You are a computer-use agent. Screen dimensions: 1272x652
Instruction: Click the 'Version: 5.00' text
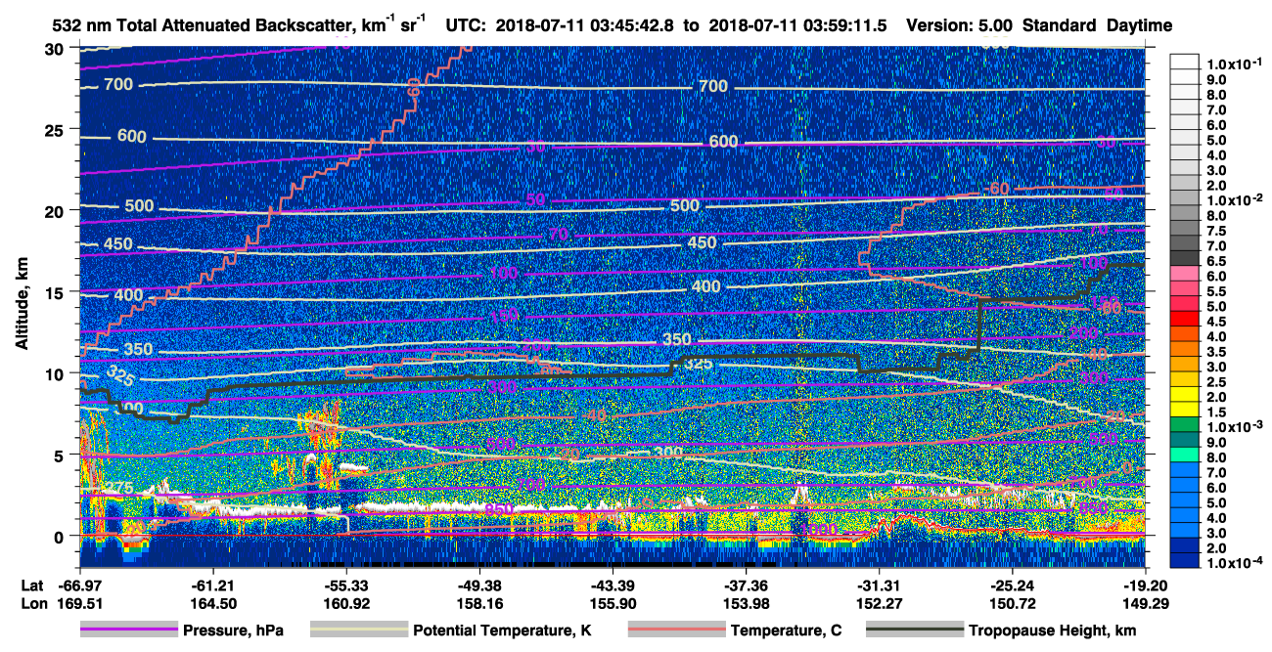click(x=961, y=25)
